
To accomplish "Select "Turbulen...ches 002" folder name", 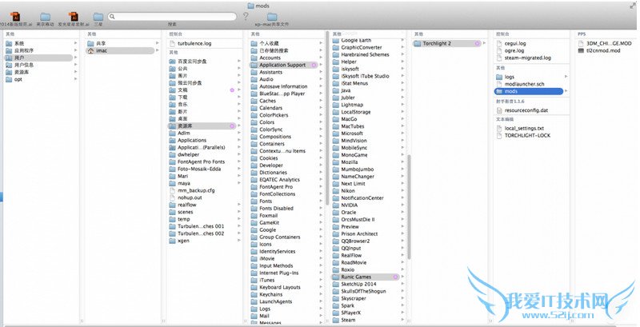I will 201,233.
